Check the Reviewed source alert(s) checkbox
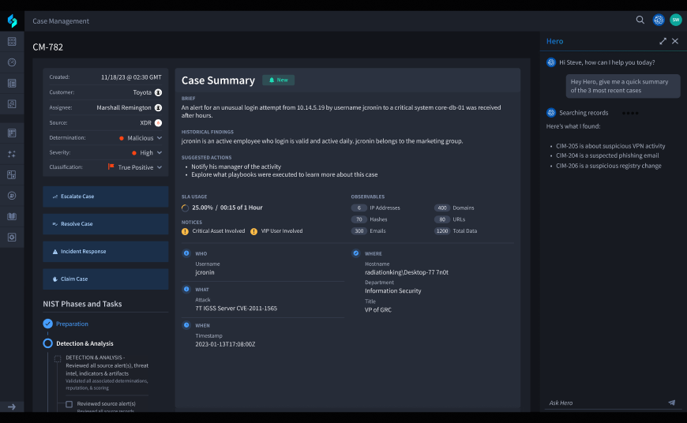This screenshot has width=687, height=423. pos(69,404)
